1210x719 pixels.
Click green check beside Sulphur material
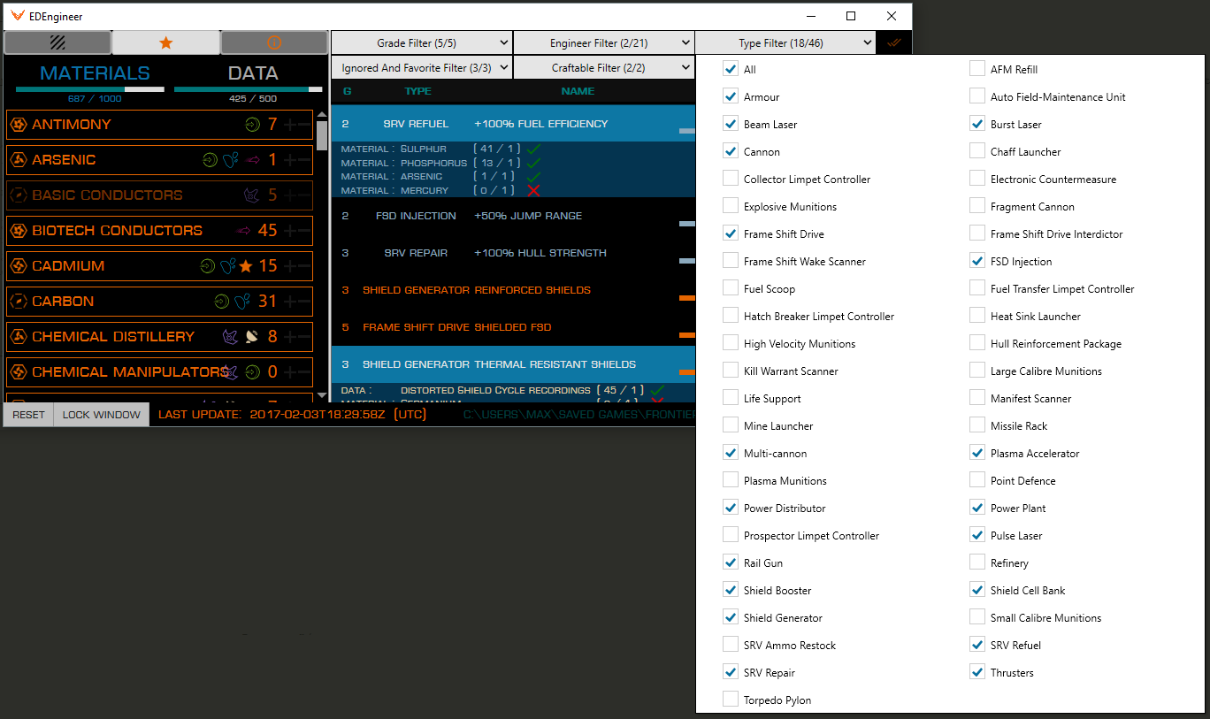coord(533,149)
